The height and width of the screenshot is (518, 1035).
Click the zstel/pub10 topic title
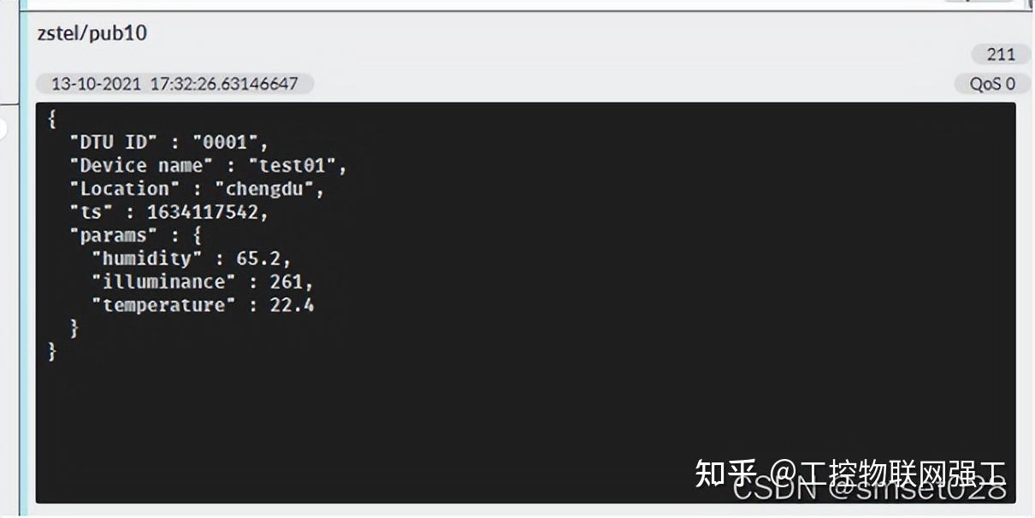pyautogui.click(x=91, y=33)
